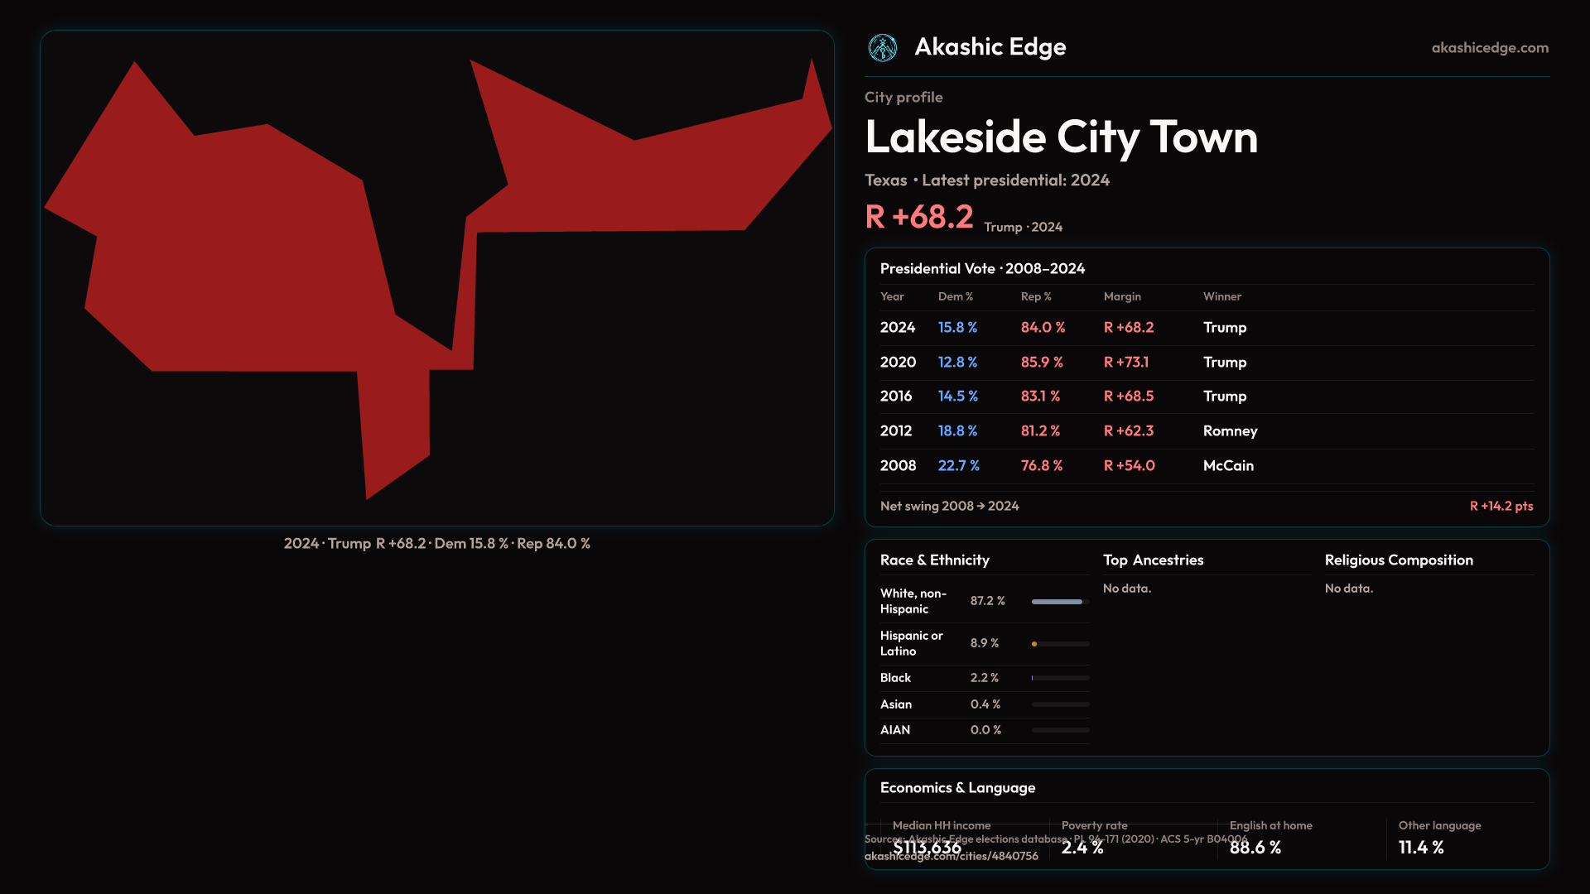The width and height of the screenshot is (1590, 894).
Task: Select the 2024 presidential vote row
Action: coord(897,328)
